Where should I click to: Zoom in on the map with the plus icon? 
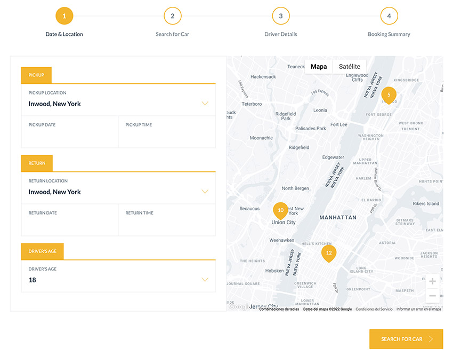click(432, 280)
